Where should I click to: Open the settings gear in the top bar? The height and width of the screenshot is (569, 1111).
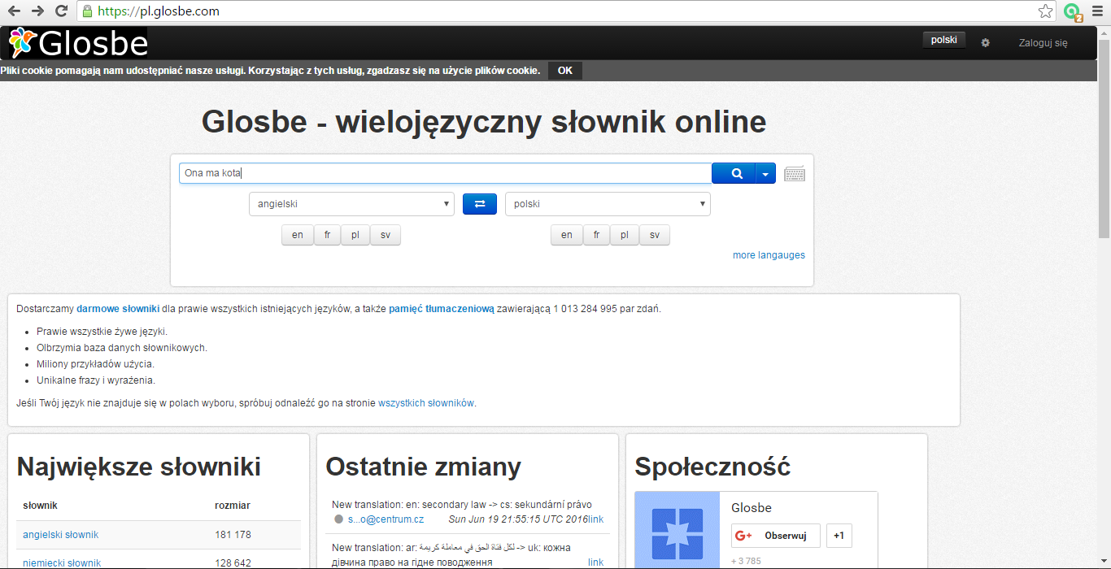(985, 42)
